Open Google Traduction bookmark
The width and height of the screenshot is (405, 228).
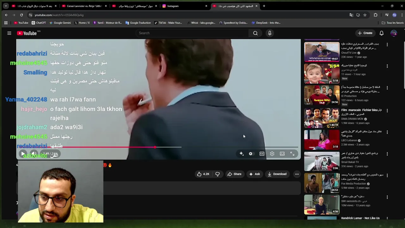[138, 23]
